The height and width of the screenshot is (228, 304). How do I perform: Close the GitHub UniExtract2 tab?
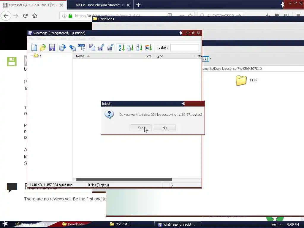coord(128,5)
